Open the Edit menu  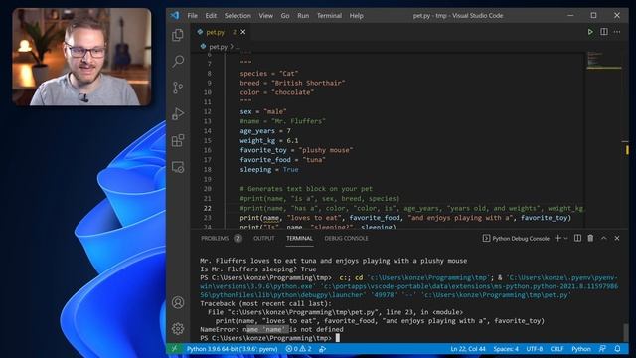(211, 16)
